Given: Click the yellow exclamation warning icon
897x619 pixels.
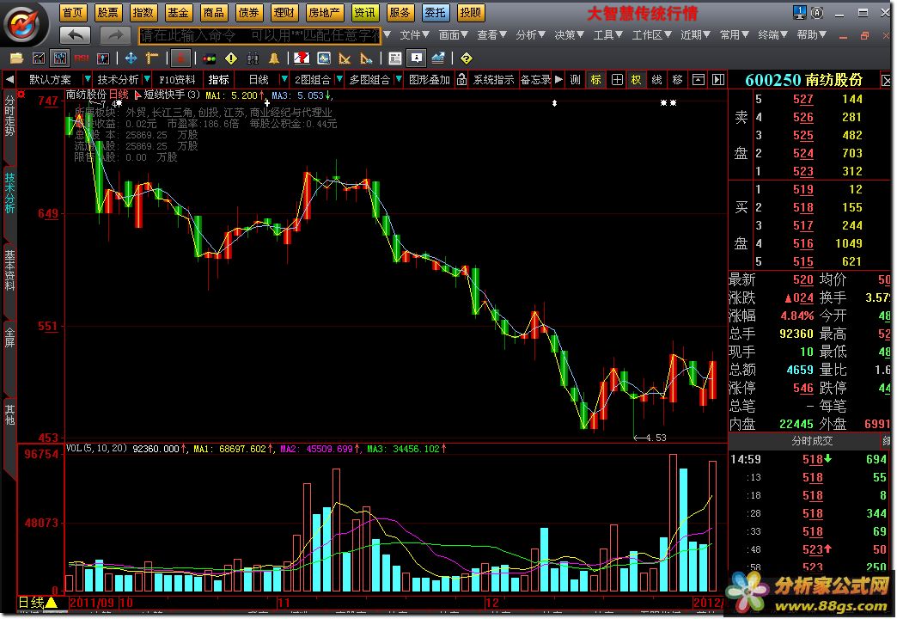Looking at the screenshot, I should click(231, 58).
